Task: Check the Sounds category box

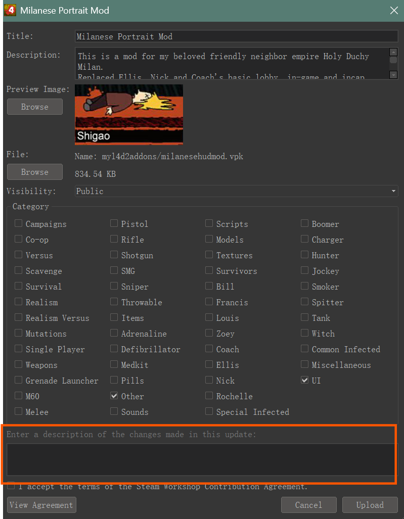Action: [114, 411]
